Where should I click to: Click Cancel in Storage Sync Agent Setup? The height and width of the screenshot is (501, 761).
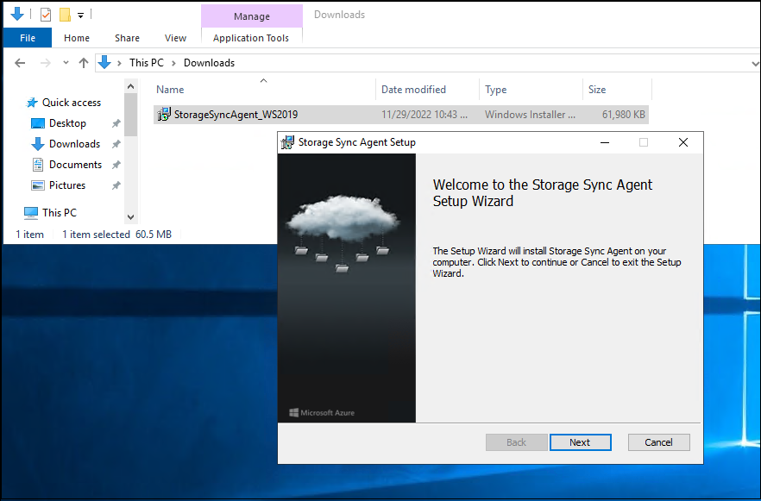coord(658,442)
